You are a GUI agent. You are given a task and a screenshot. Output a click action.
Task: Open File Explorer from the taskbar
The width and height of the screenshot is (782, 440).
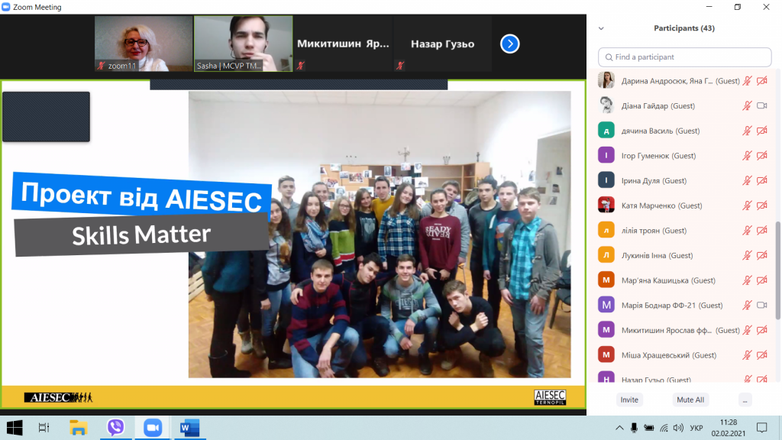coord(79,427)
